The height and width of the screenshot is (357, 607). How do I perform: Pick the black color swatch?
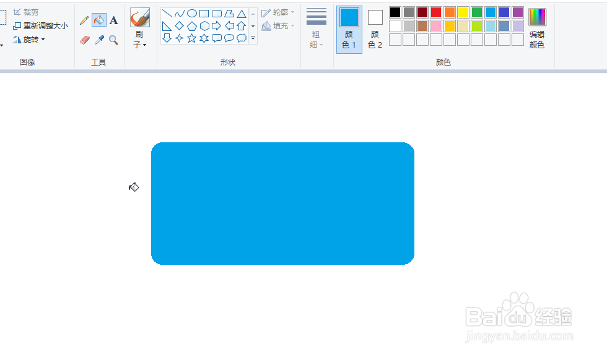click(395, 12)
